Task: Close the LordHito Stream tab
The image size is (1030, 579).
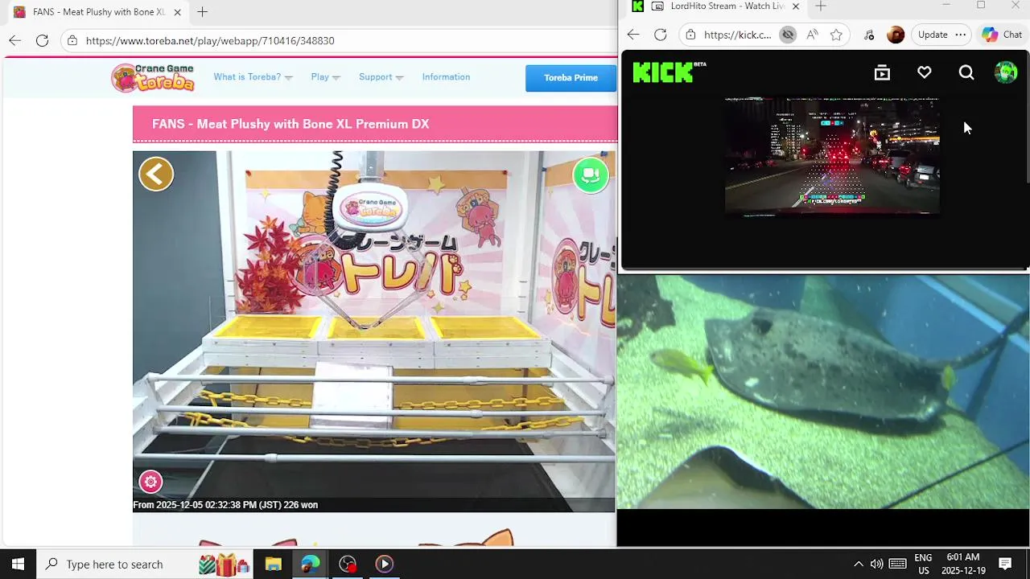Action: coord(796,6)
